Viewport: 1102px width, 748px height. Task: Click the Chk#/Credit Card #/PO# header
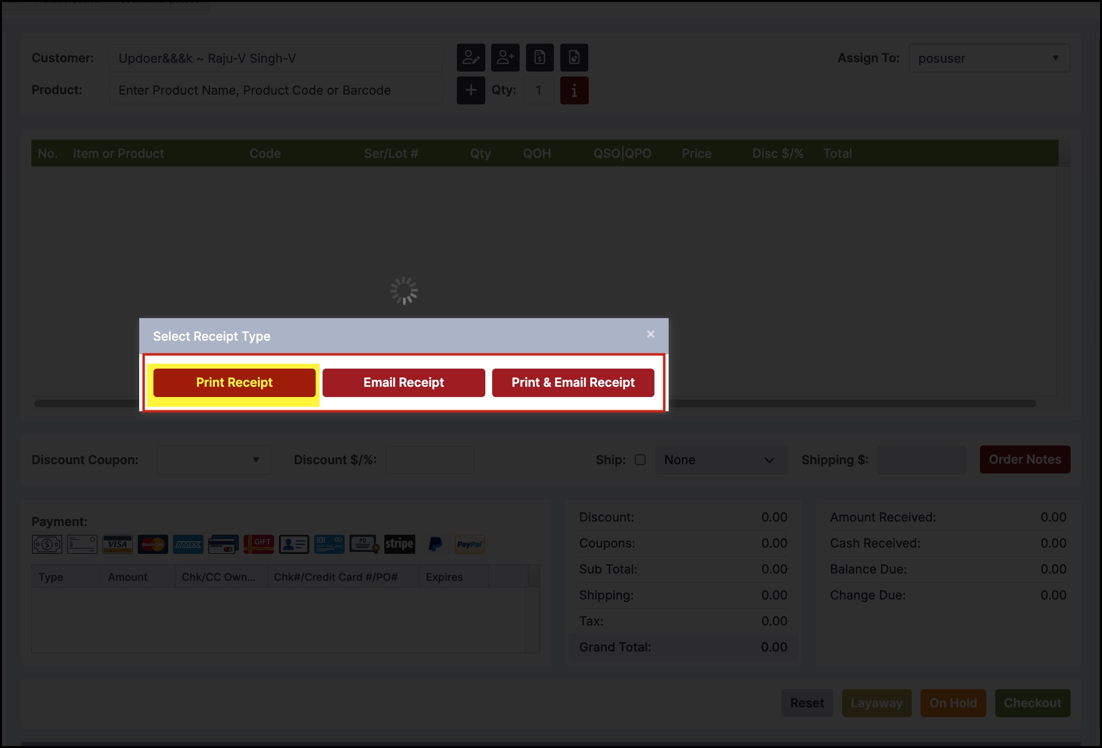[x=336, y=577]
